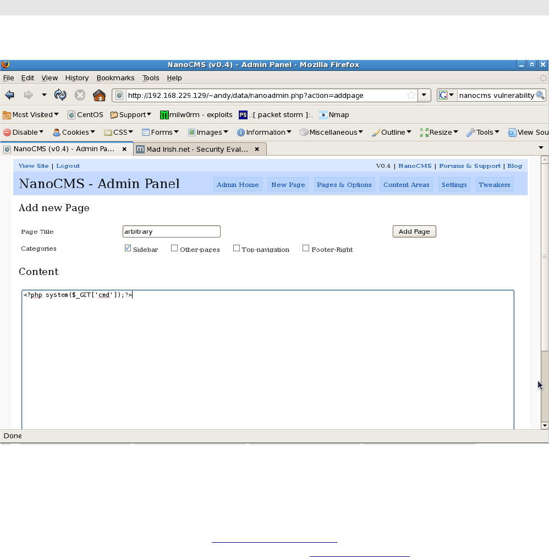Open the History menu
Viewport: 549px width, 557px height.
coord(77,78)
